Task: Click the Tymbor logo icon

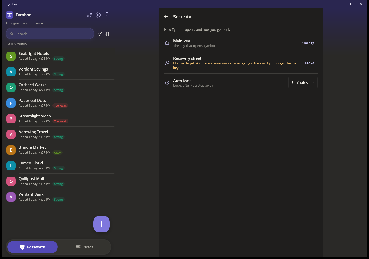Action: 9,15
